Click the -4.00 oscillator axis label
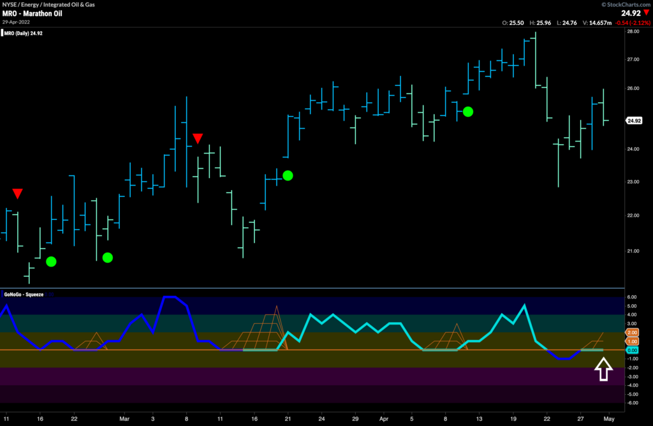 [631, 385]
